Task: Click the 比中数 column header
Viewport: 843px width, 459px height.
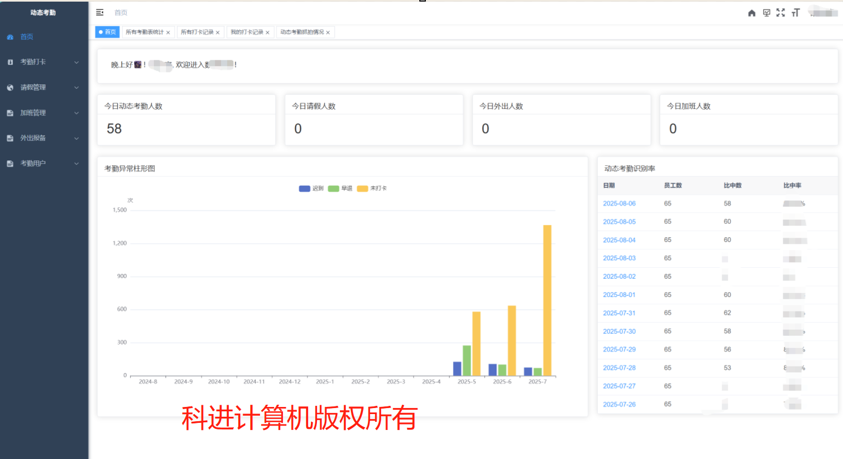Action: [x=732, y=186]
